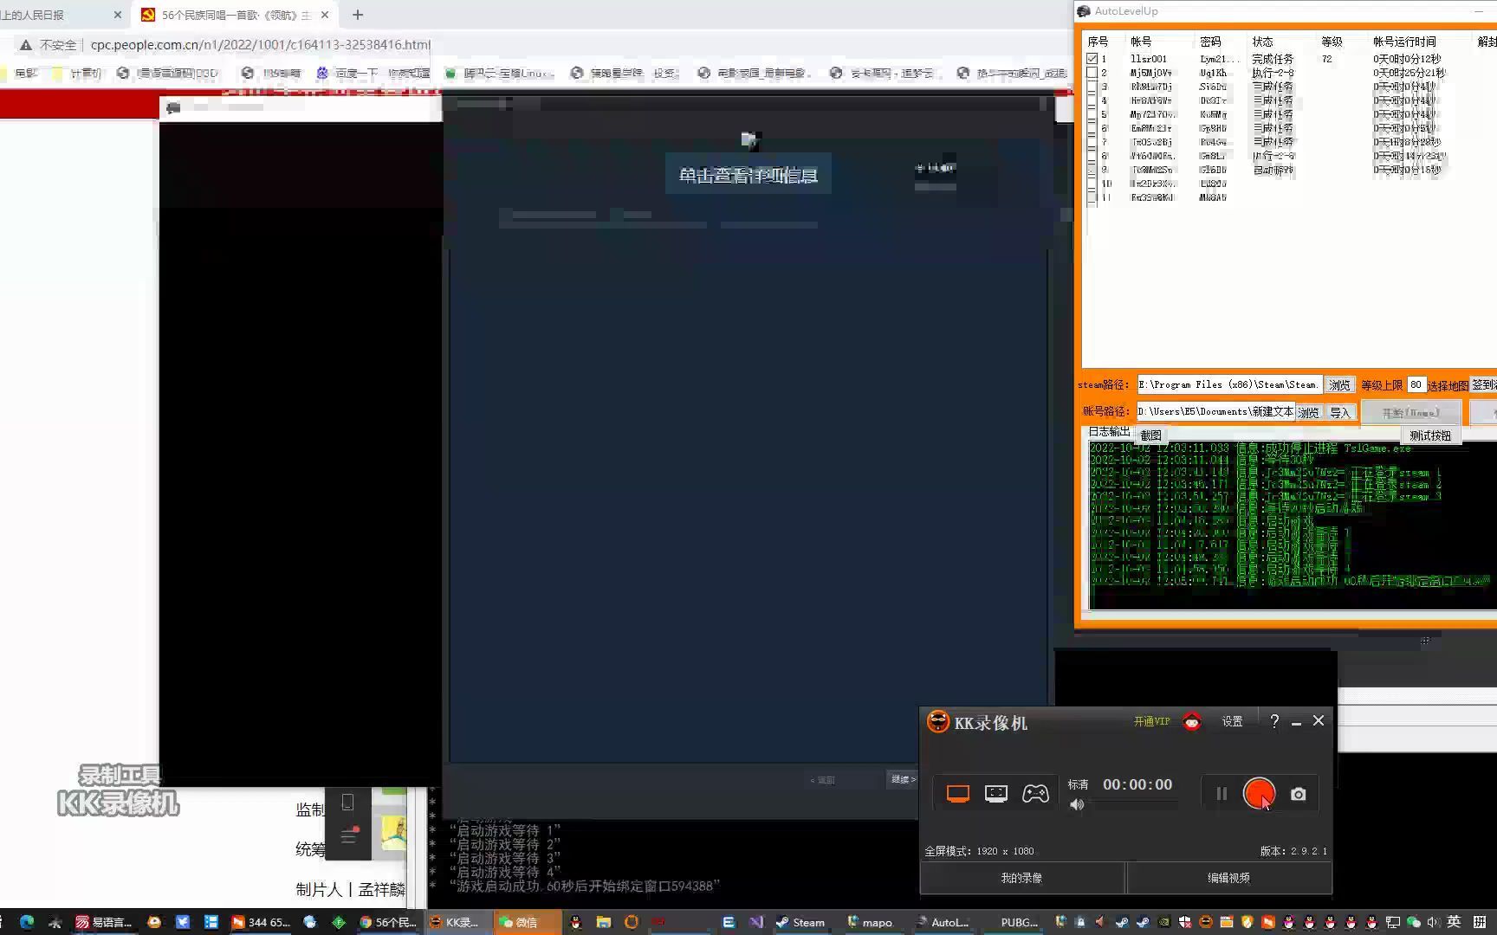This screenshot has height=935, width=1497.
Task: Check the row 3 account checkbox
Action: 1092,87
